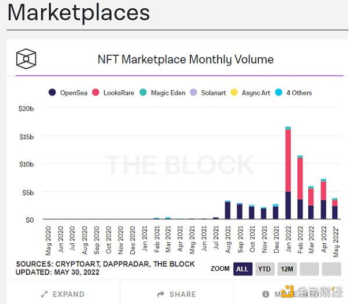Click the info circle icon
Viewport: 349px width, 304px height.
(266, 294)
